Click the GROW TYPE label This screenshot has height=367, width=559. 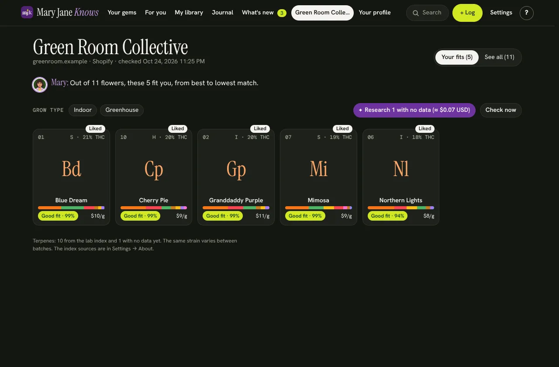pos(48,110)
